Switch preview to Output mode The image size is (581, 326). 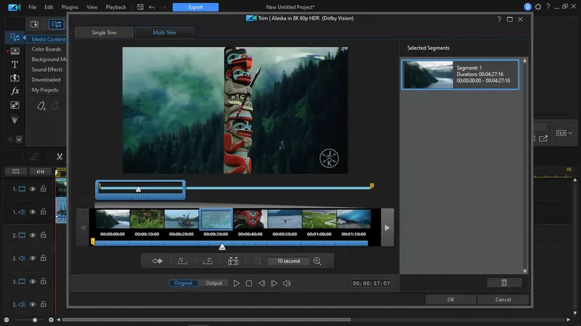pyautogui.click(x=214, y=283)
